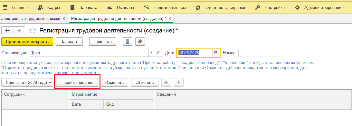Open the Зарплата section
352x126 pixels.
89,8
